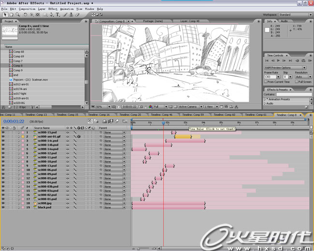Click the current time indicator marker

pos(163,123)
